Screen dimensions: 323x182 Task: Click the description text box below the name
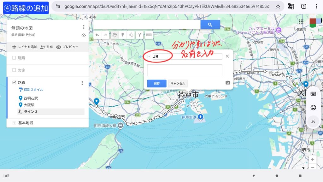185,70
